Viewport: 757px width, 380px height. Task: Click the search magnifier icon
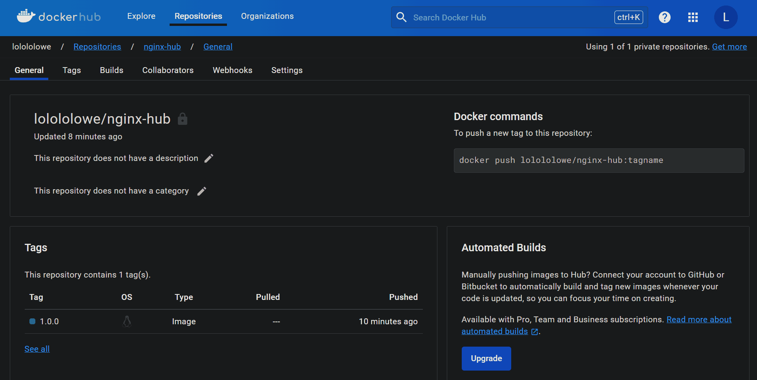click(401, 17)
